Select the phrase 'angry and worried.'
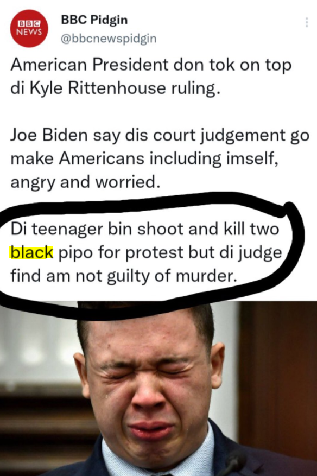Screen dimensions: 317x476 [85, 182]
